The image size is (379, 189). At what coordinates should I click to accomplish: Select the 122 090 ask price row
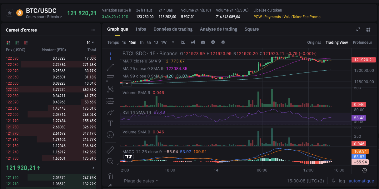coord(51,58)
